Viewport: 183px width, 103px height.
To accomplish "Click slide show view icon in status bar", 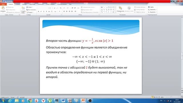I will [159, 97].
